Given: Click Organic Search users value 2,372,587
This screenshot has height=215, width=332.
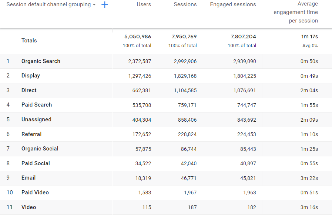Looking at the screenshot, I should (140, 62).
